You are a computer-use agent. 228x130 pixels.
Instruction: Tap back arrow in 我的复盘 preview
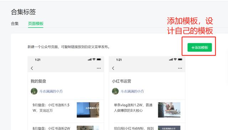32,68
